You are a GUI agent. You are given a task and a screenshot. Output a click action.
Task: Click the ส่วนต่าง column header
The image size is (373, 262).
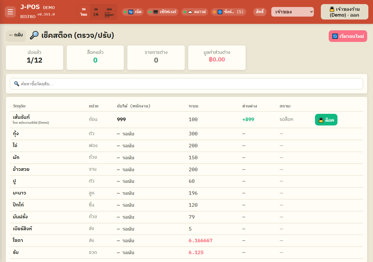[x=249, y=106]
